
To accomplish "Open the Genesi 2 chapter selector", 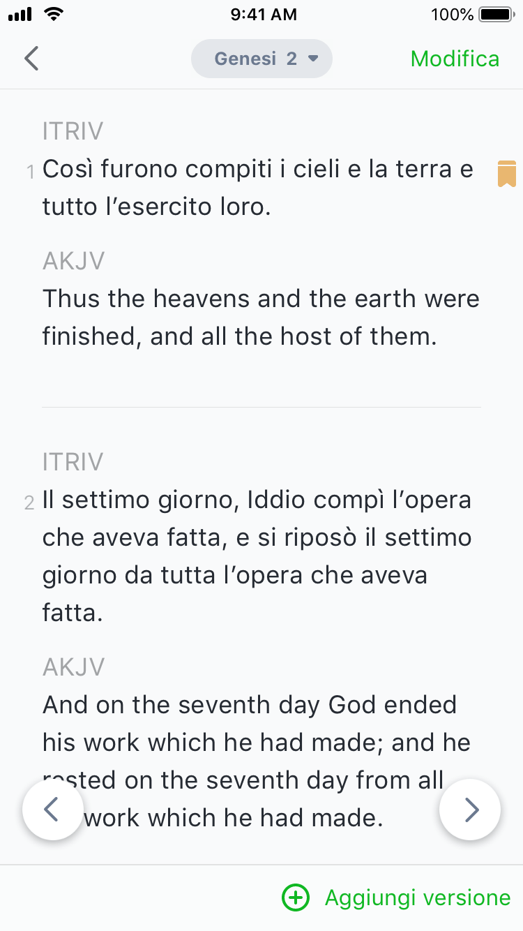I will coord(261,59).
